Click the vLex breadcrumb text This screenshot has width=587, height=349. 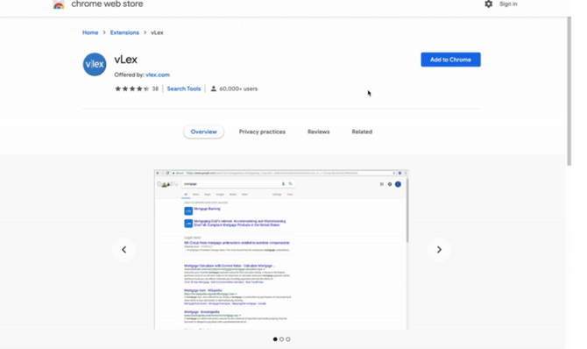(157, 32)
